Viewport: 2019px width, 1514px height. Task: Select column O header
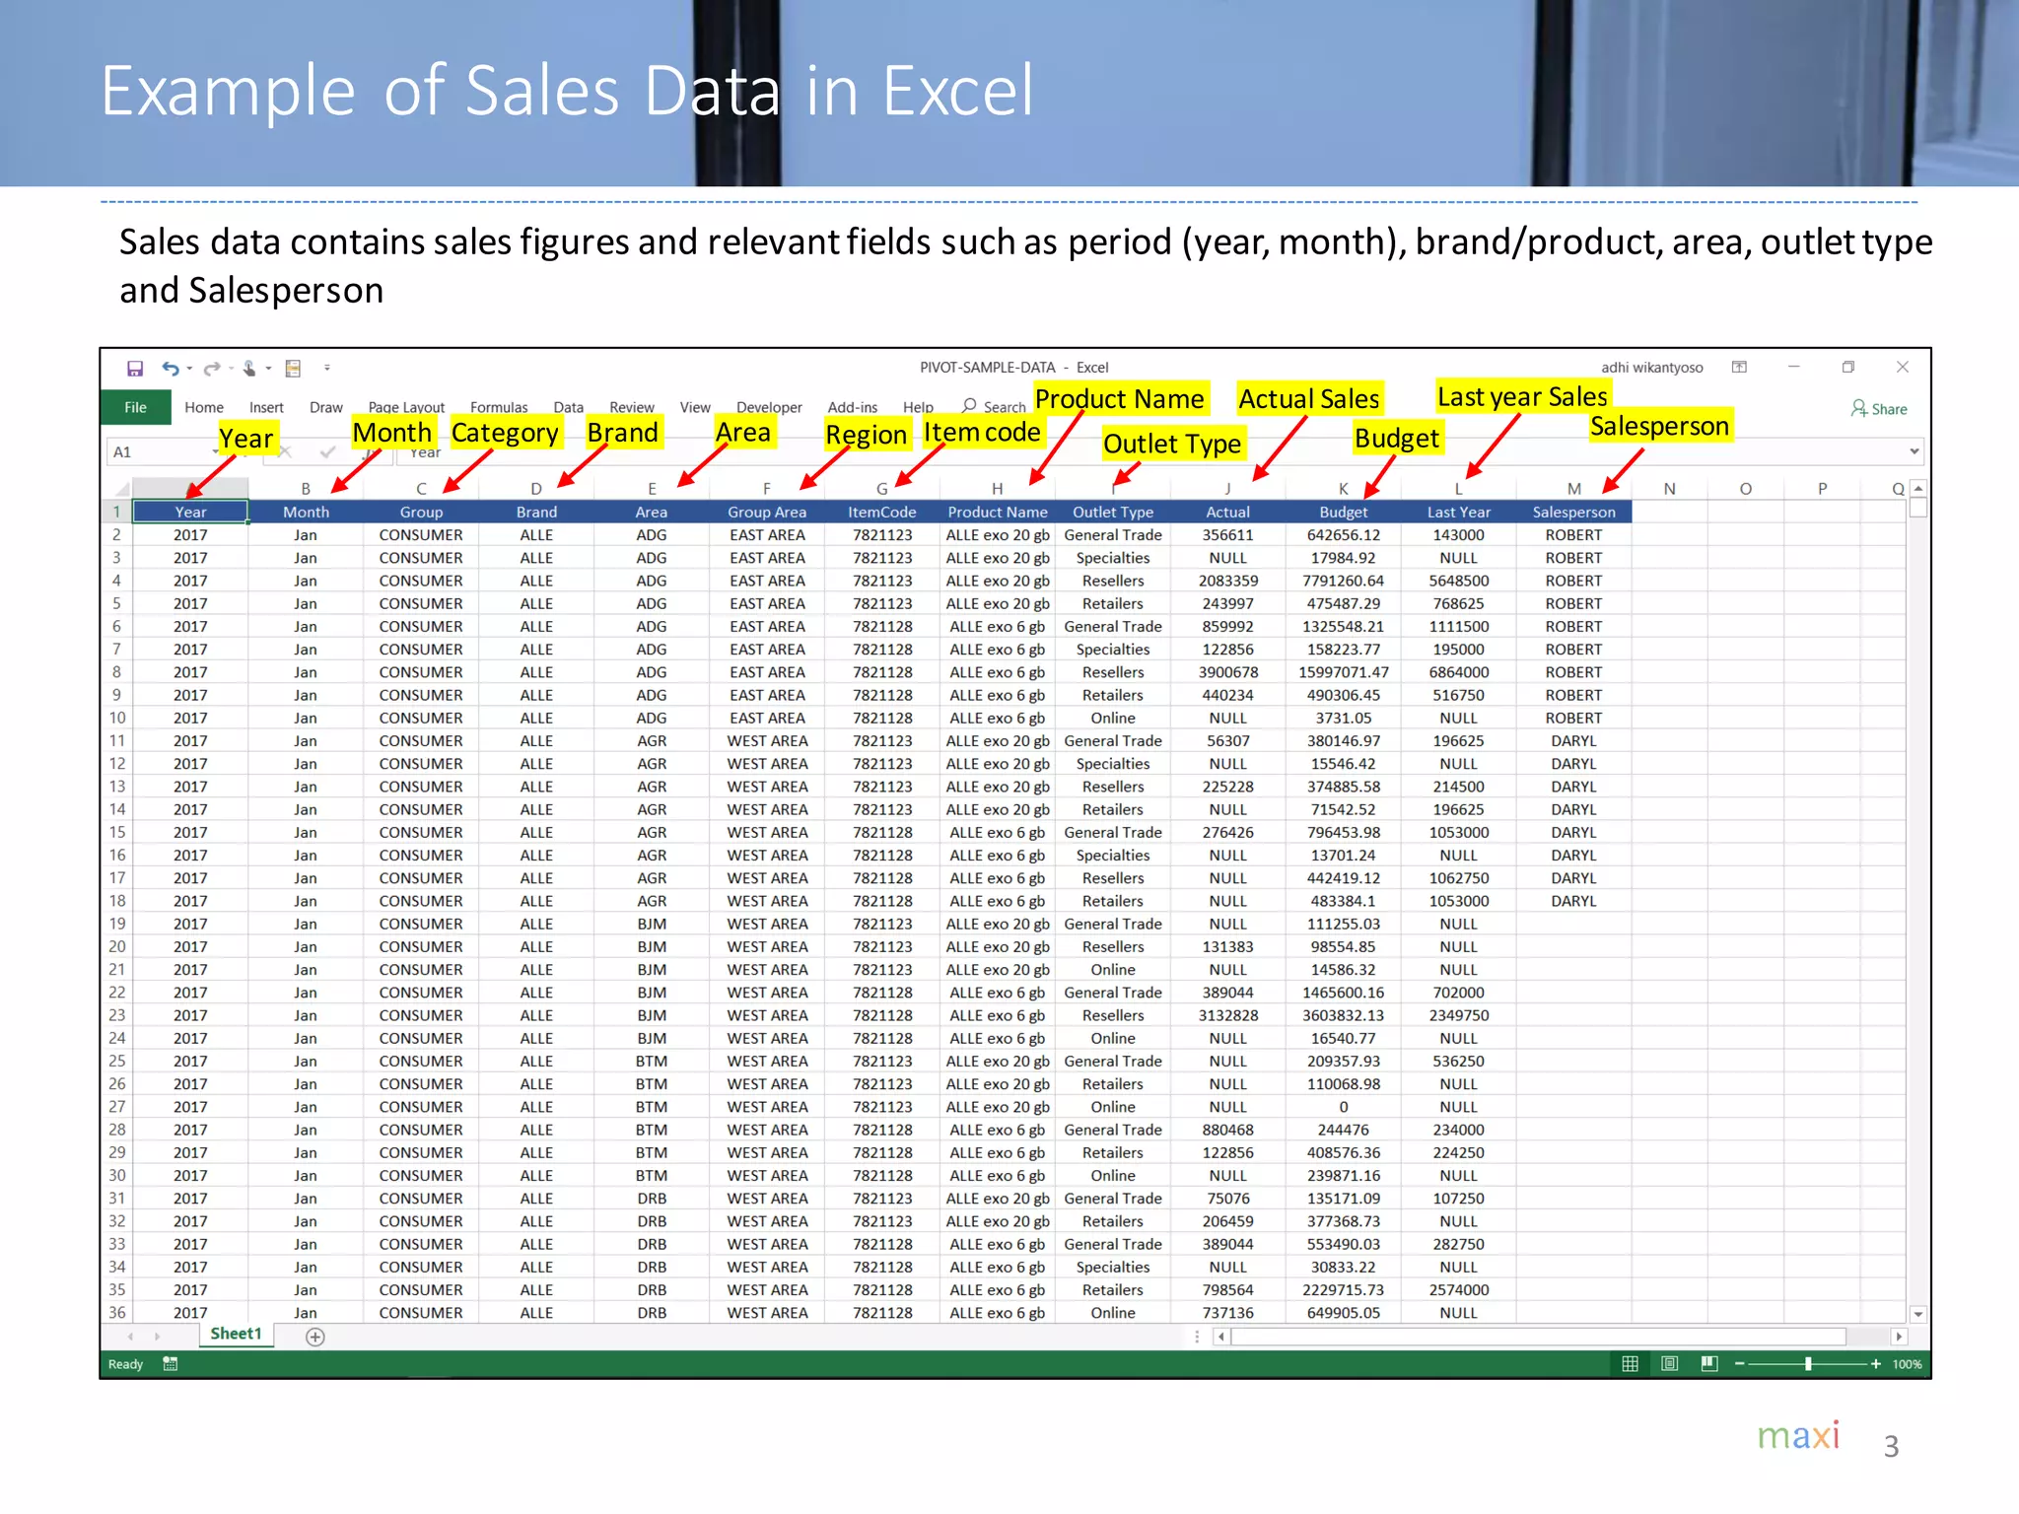pos(1745,489)
